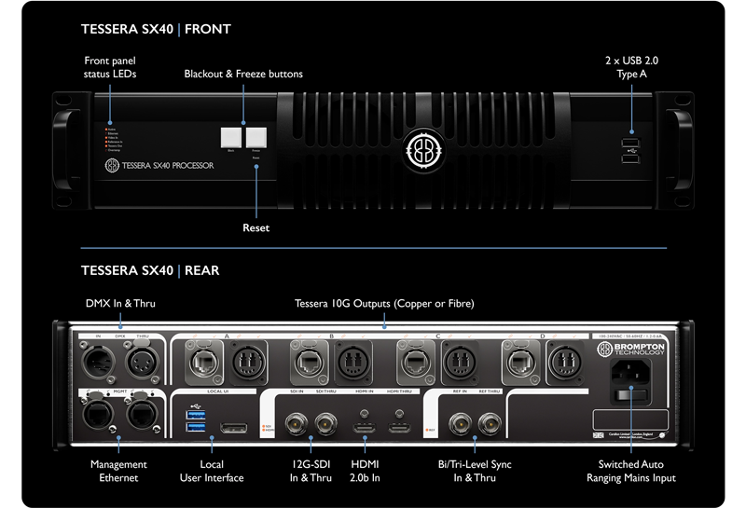This screenshot has height=508, width=746.
Task: Click the upper blue Local UI USB port
Action: (x=196, y=415)
